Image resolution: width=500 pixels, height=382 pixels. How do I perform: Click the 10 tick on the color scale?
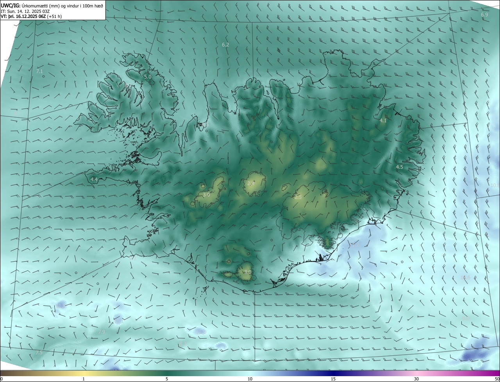250,379
